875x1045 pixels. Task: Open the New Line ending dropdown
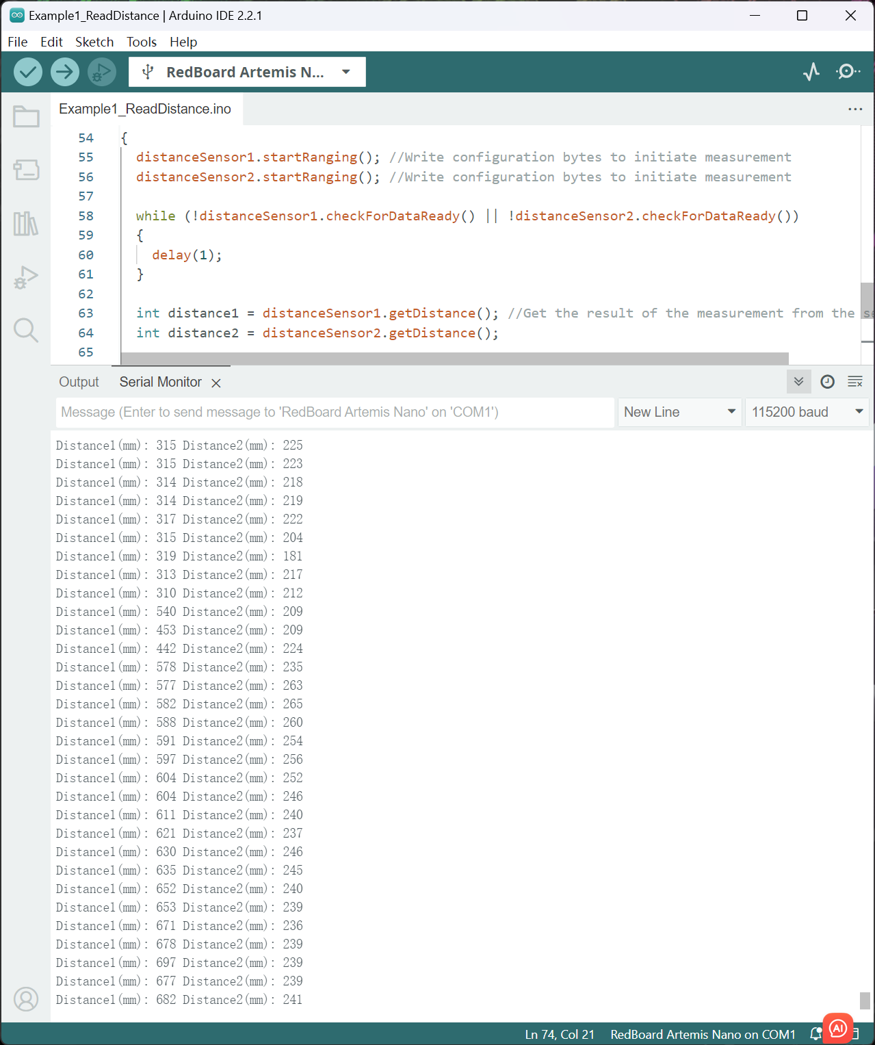(679, 412)
